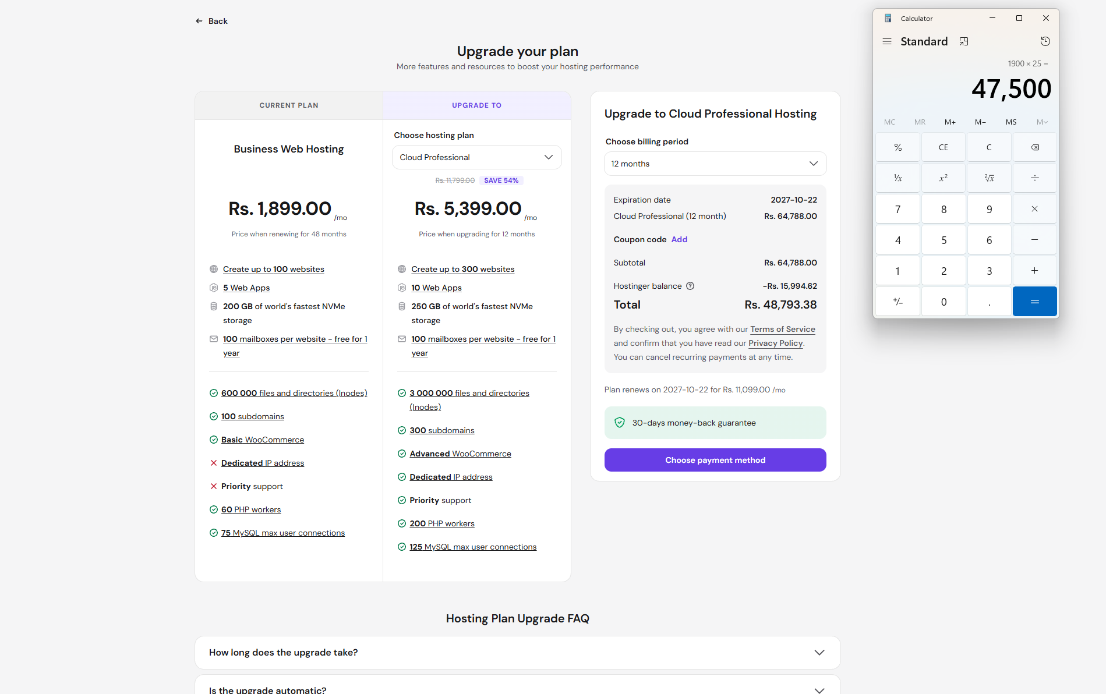The height and width of the screenshot is (694, 1106).
Task: Open the Terms of Service link
Action: [x=783, y=330]
